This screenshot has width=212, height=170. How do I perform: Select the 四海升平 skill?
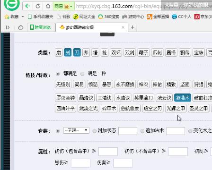pyautogui.click(x=65, y=108)
